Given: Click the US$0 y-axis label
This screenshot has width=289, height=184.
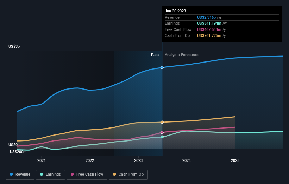Looking at the screenshot, I should pyautogui.click(x=13, y=145).
